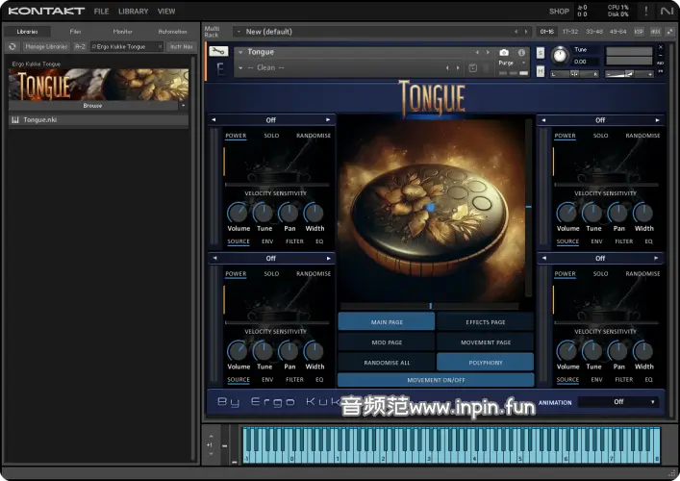Image resolution: width=680 pixels, height=481 pixels.
Task: Go to previous Clean snapshot arrow
Action: (447, 68)
